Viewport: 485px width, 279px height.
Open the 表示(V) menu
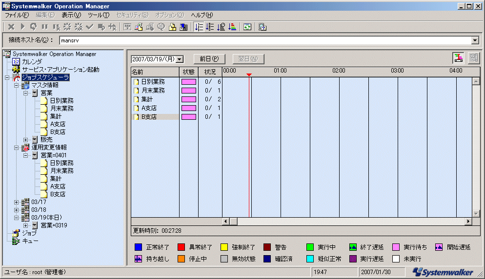pos(71,15)
